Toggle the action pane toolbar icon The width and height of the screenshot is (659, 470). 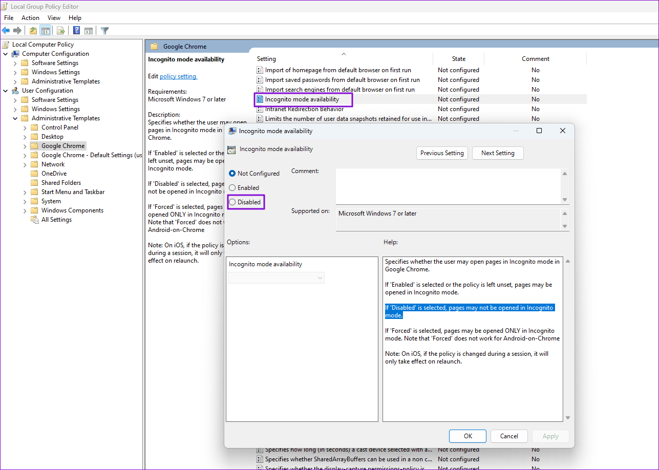(89, 30)
